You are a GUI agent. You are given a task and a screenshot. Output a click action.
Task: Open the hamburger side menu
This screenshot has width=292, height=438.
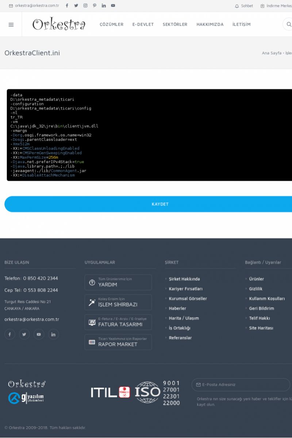point(11,24)
